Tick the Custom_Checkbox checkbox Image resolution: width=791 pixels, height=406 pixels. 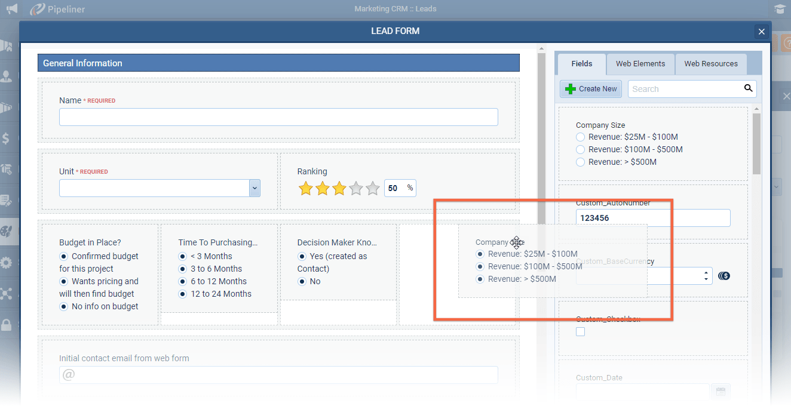pos(580,332)
